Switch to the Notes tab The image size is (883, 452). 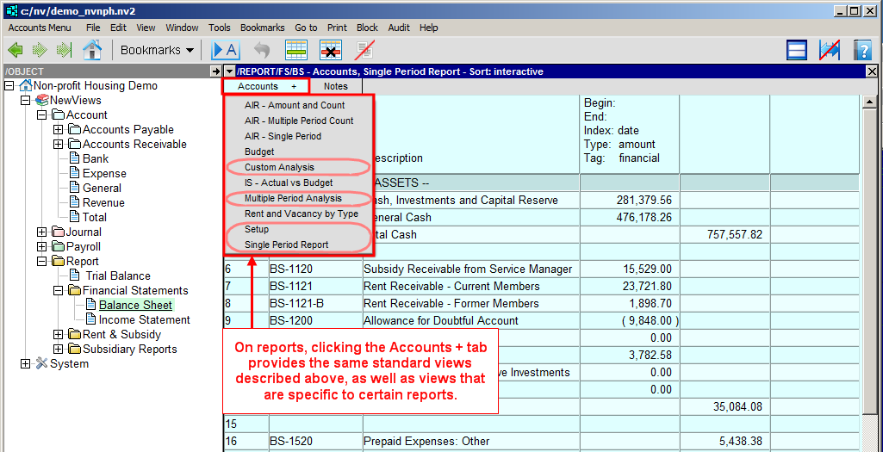pos(335,86)
